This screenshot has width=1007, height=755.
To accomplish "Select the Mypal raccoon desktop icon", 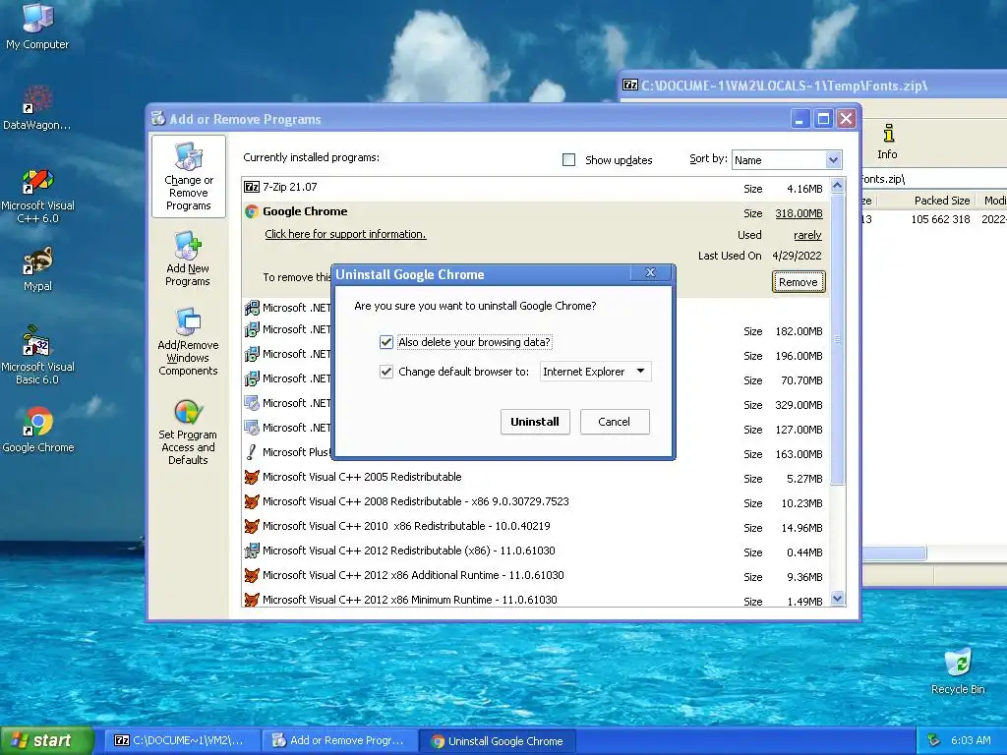I will (x=38, y=269).
